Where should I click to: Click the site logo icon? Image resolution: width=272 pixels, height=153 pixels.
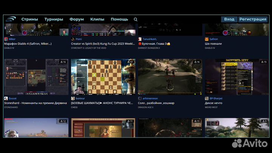coord(11,19)
